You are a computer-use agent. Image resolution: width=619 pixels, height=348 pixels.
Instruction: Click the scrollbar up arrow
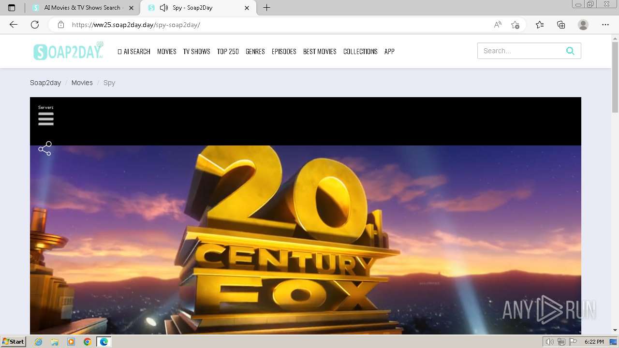615,38
